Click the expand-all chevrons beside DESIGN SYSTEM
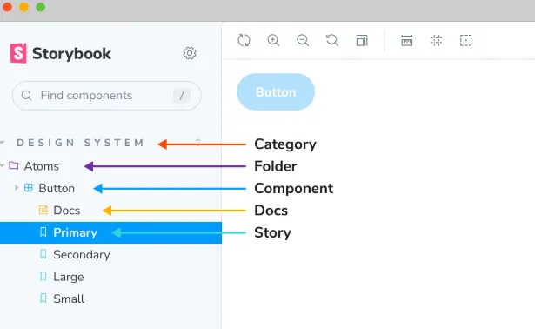Screen dimensions: 535x329 coord(197,142)
